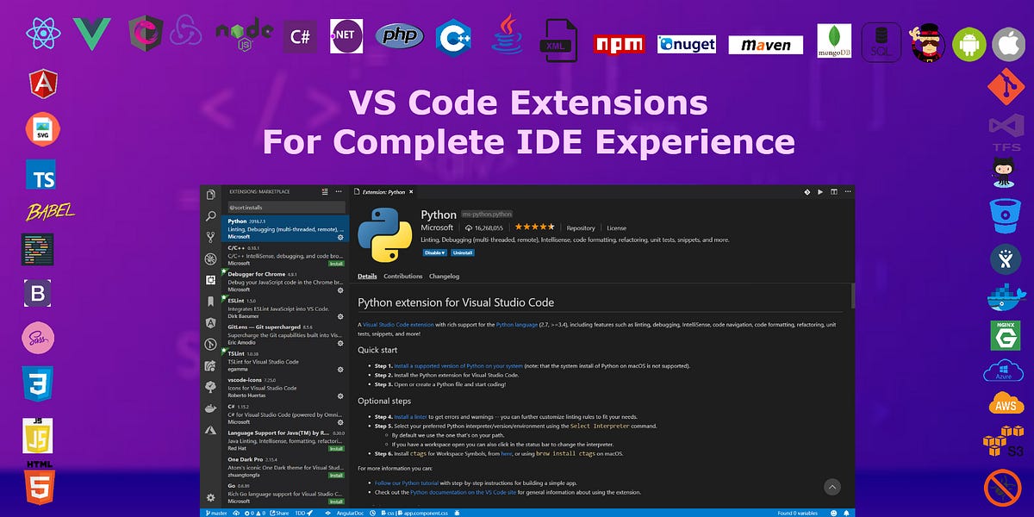Switch to the Changelog tab

coord(444,276)
